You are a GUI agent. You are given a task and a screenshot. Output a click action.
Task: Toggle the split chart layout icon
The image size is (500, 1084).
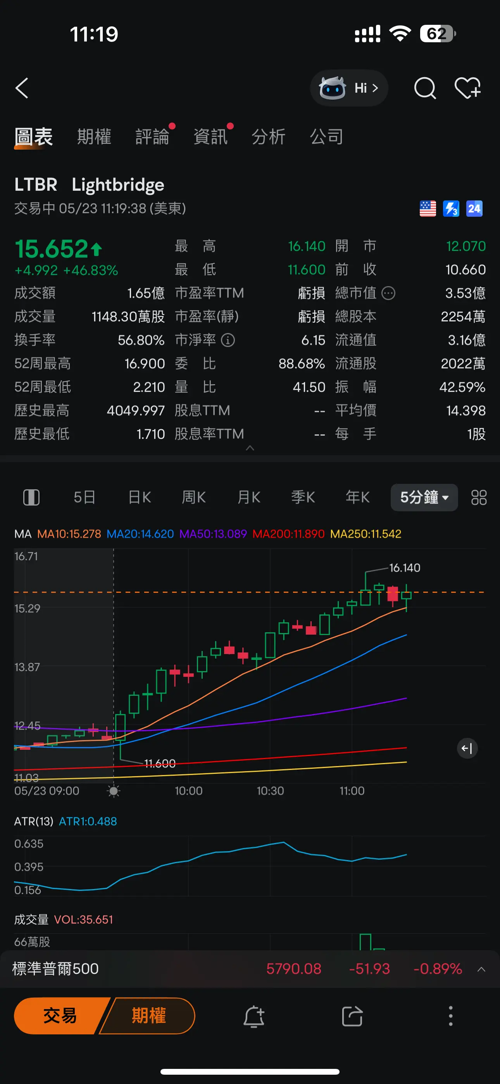(x=31, y=497)
